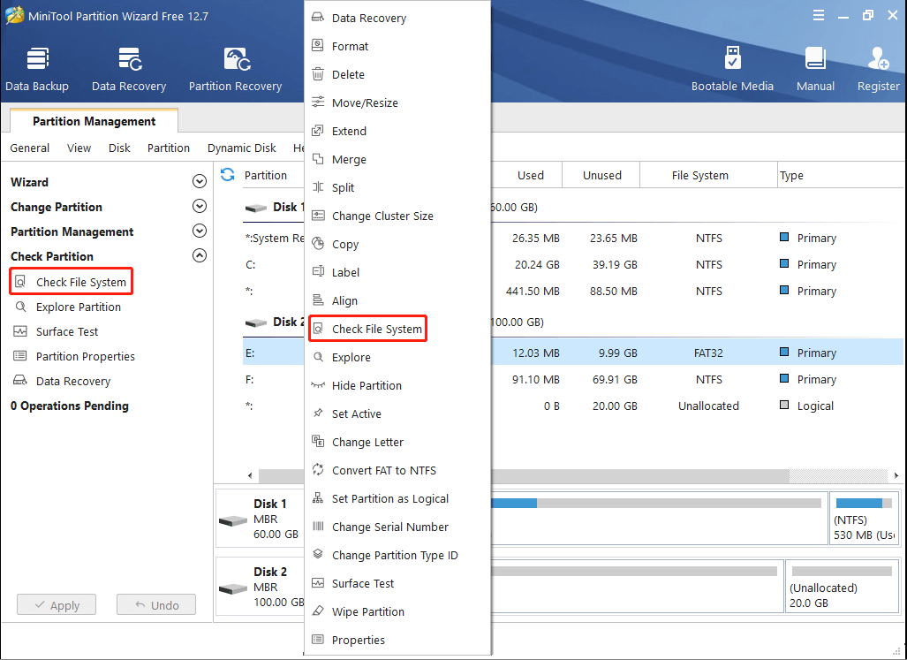Open the Manual
Image resolution: width=907 pixels, height=660 pixels.
pyautogui.click(x=815, y=70)
